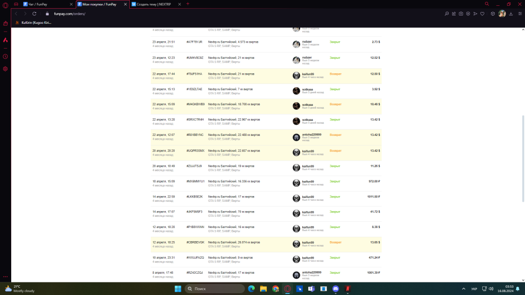
Task: Click the date 10 апреля, 23:31
Action: tap(164, 258)
